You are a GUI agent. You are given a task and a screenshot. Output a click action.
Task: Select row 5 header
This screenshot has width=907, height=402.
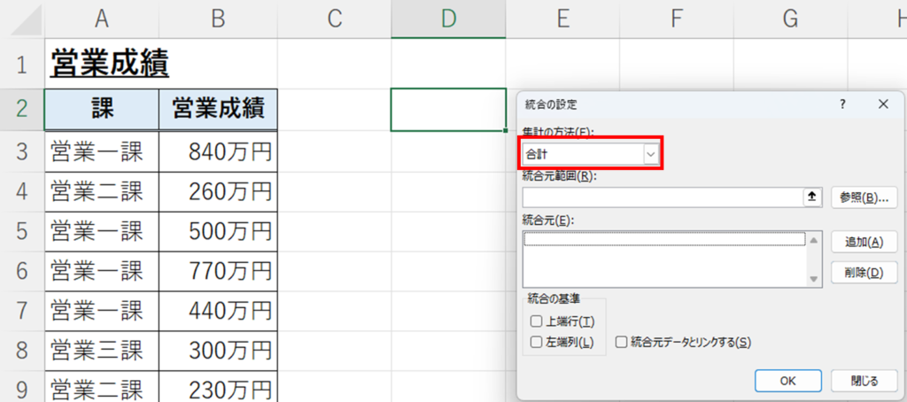point(22,231)
